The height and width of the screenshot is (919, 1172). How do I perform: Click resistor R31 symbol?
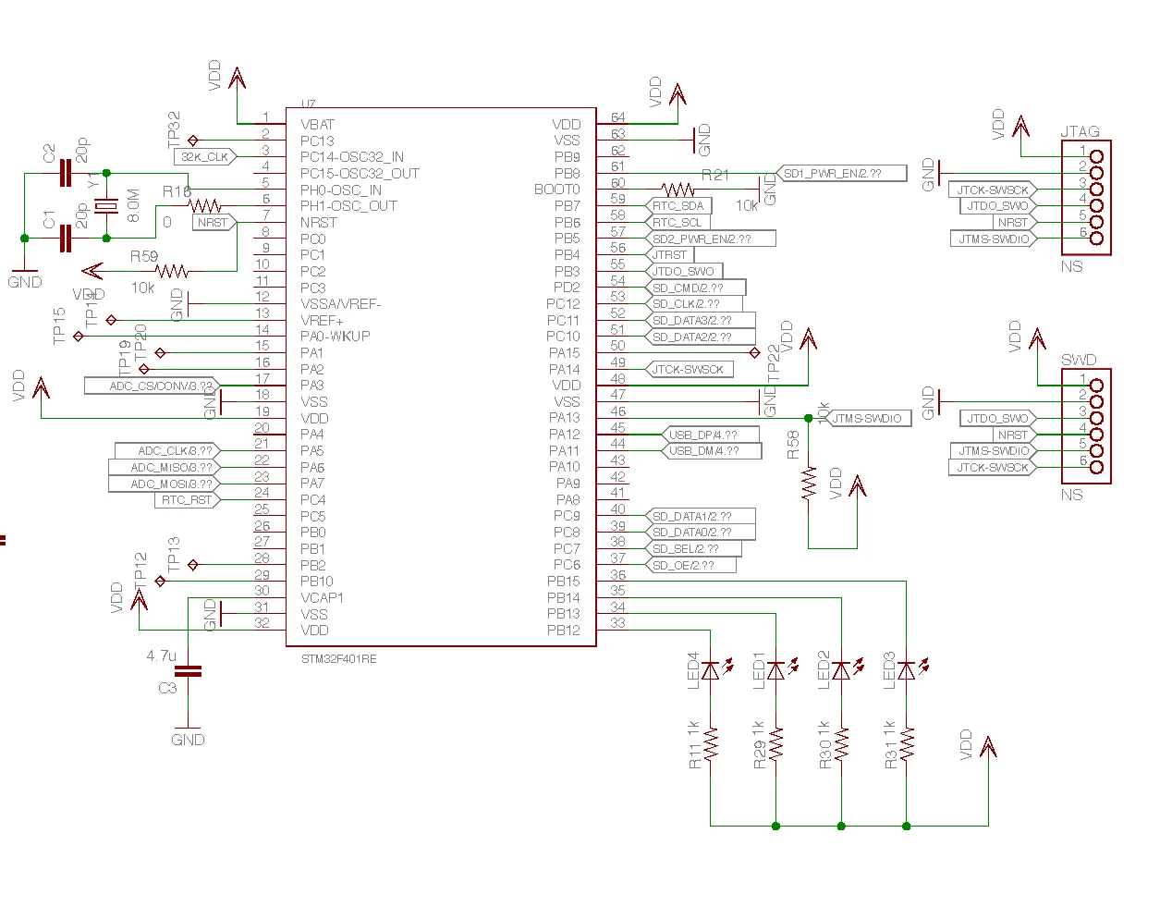(x=907, y=743)
